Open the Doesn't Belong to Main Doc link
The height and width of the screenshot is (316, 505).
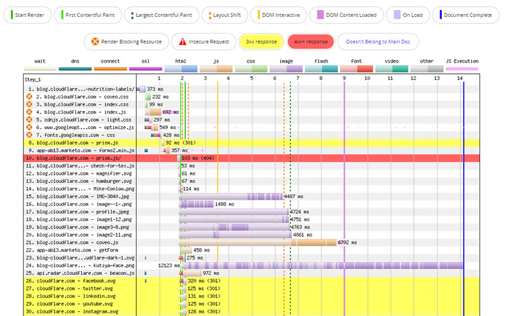(378, 42)
